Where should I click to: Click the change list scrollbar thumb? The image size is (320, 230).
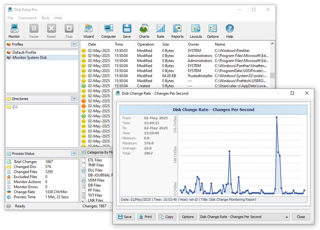(x=272, y=75)
